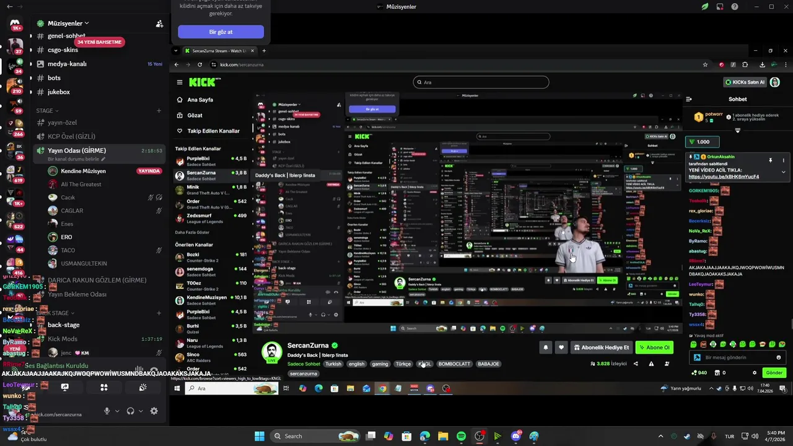The image size is (793, 446).
Task: Click the invite members icon beside Müzisyenler
Action: click(x=159, y=24)
